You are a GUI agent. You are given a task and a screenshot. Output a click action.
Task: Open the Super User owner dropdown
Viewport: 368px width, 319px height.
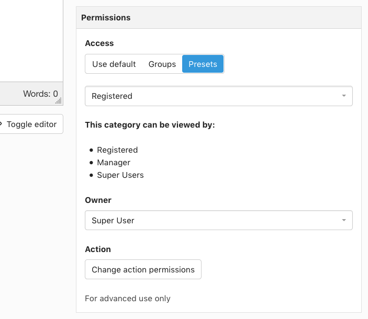coord(218,220)
